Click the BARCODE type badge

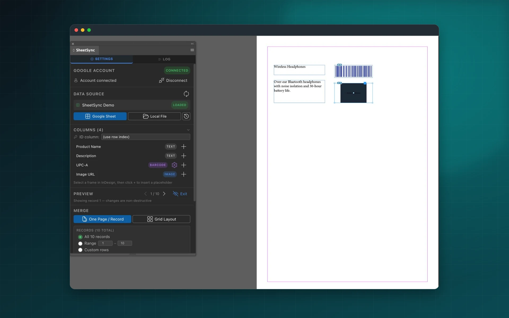158,165
